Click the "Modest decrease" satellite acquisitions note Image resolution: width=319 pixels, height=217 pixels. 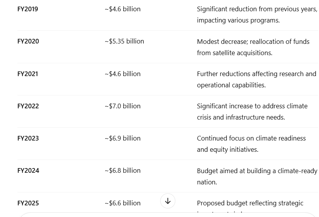coord(253,47)
